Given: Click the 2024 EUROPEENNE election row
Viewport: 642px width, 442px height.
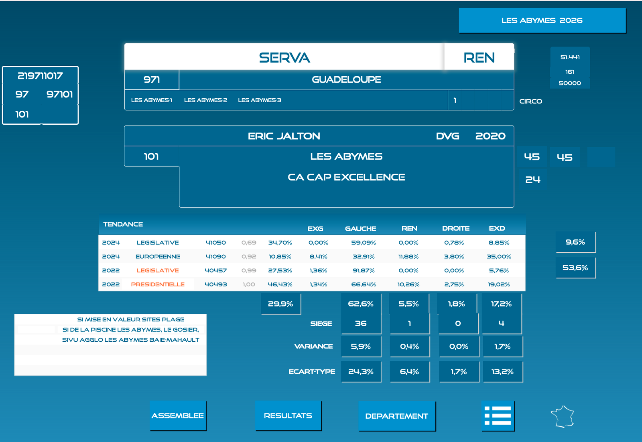Looking at the screenshot, I should [x=158, y=257].
